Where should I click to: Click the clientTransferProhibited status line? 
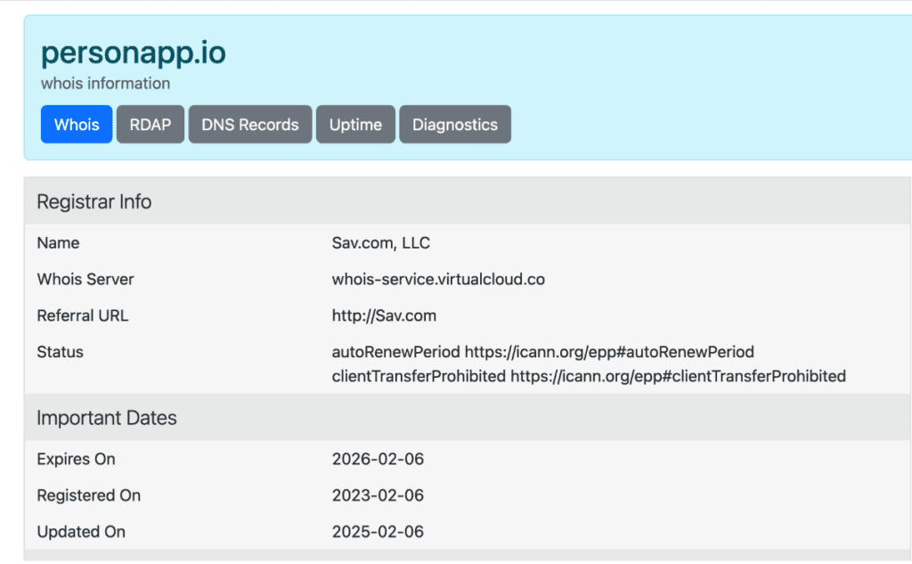tap(589, 377)
